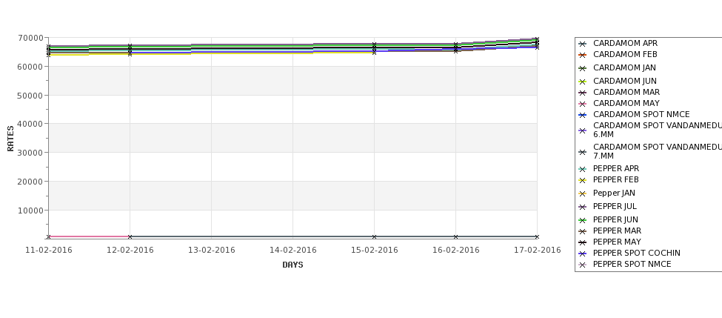Click the CARDAMOM MAY legend marker
Image resolution: width=722 pixels, height=318 pixels.
582,105
